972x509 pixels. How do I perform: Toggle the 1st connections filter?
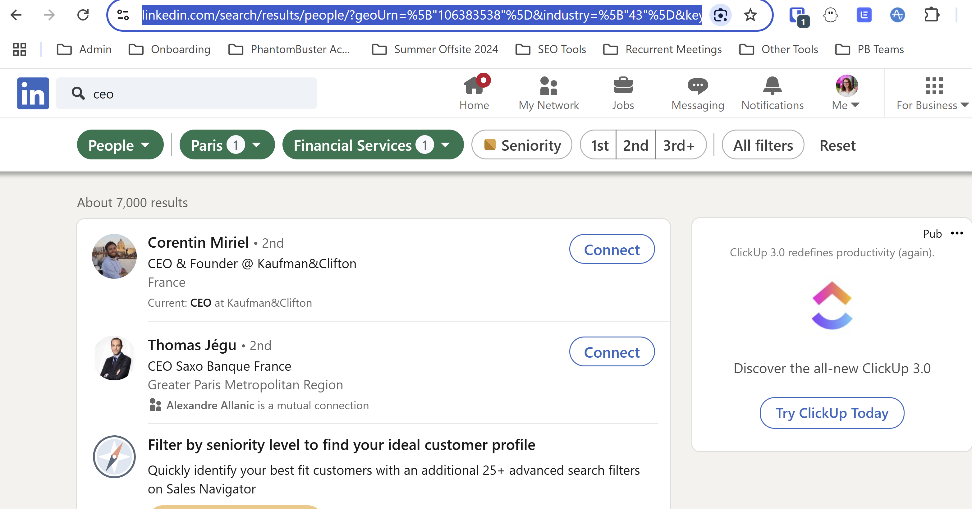[599, 145]
